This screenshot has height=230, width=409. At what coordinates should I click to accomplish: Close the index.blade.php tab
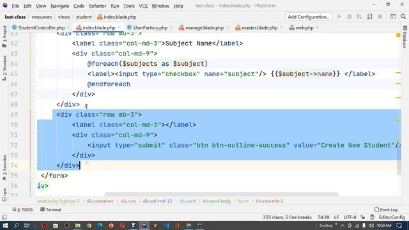(120, 27)
